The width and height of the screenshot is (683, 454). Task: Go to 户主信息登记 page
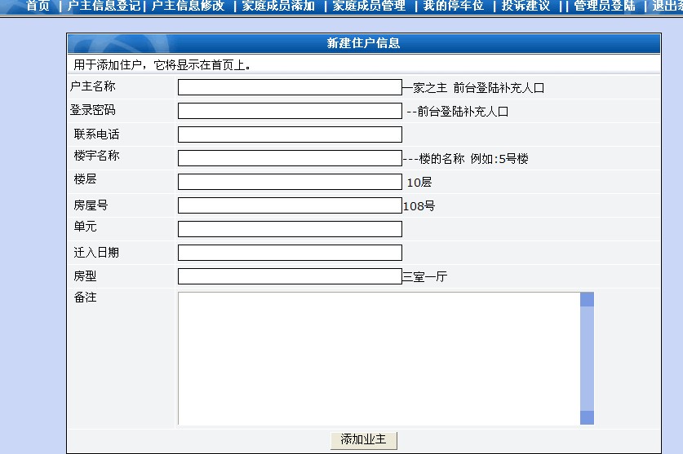click(x=104, y=6)
